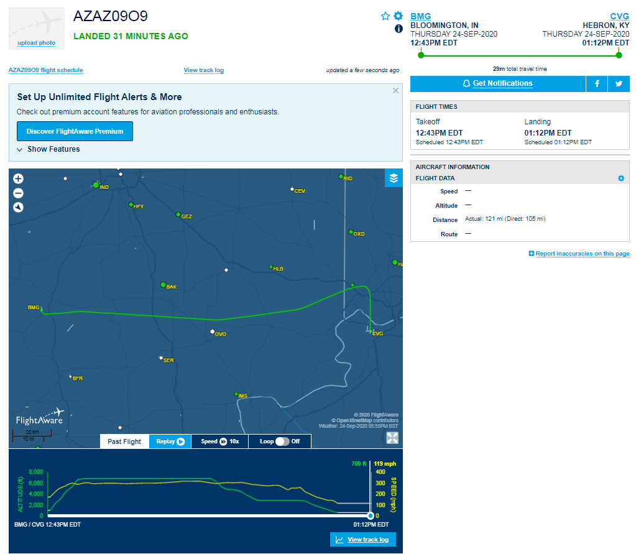This screenshot has width=636, height=554.
Task: Click the HLB airport marker
Action: pyautogui.click(x=271, y=267)
